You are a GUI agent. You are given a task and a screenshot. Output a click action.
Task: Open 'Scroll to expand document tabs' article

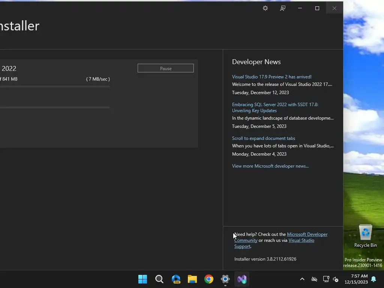[264, 138]
